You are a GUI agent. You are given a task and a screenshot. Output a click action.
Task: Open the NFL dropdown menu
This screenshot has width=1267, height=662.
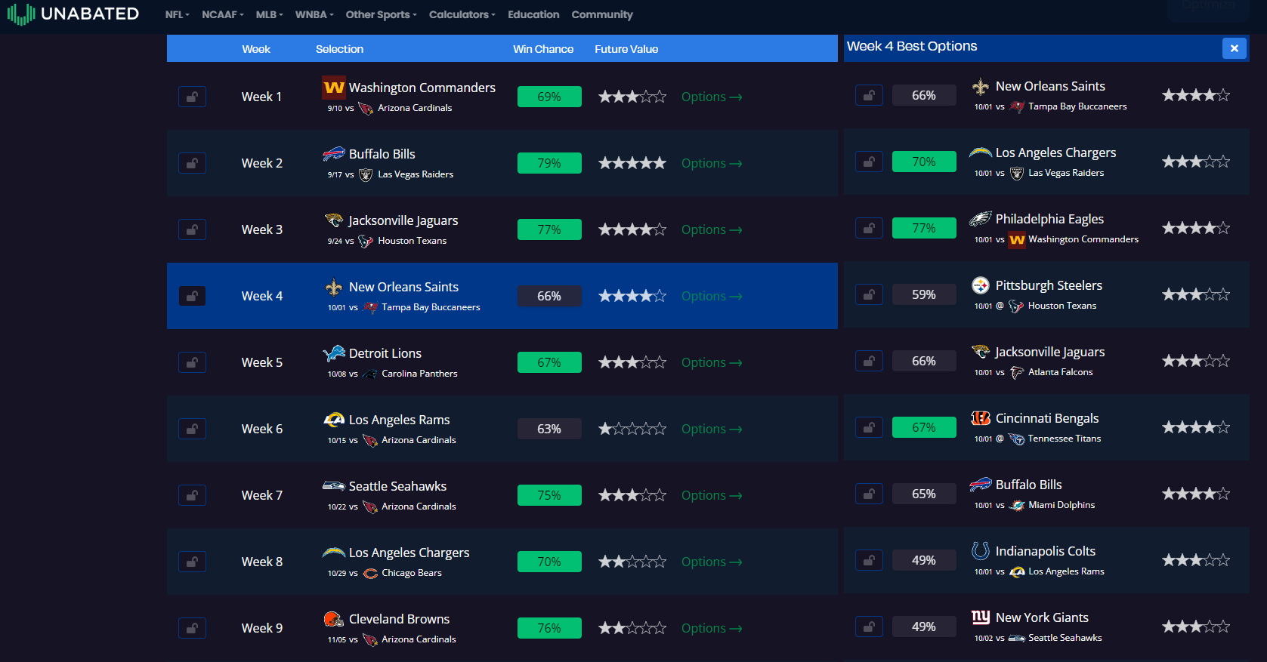pyautogui.click(x=178, y=14)
